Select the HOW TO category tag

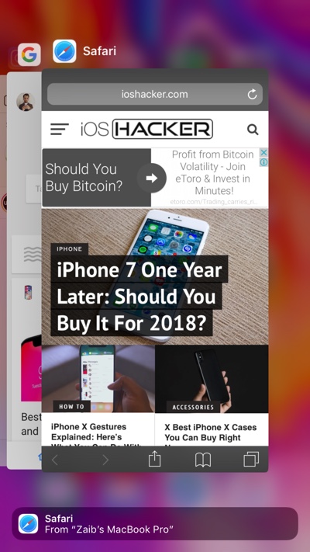(x=72, y=407)
